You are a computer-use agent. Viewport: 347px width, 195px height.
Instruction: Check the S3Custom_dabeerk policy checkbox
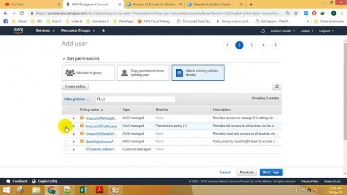point(66,149)
